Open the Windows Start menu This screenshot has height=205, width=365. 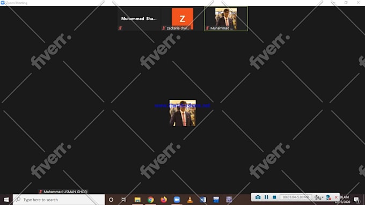[x=6, y=200]
